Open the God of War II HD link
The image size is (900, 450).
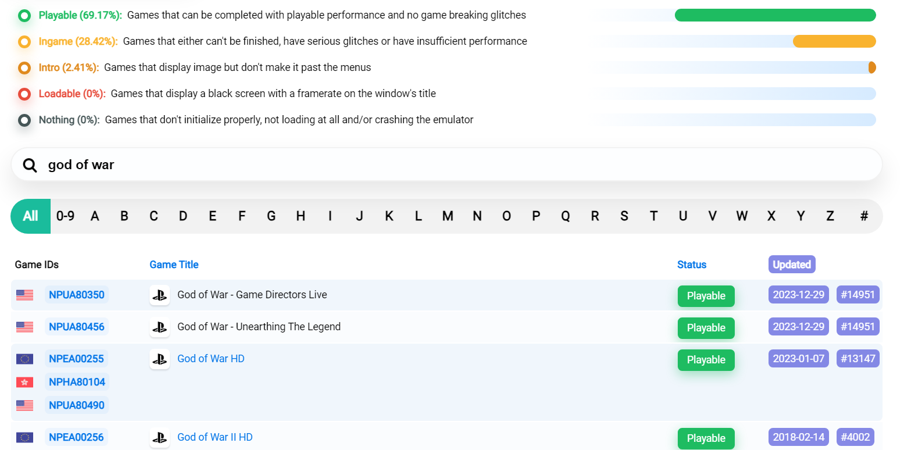click(215, 437)
